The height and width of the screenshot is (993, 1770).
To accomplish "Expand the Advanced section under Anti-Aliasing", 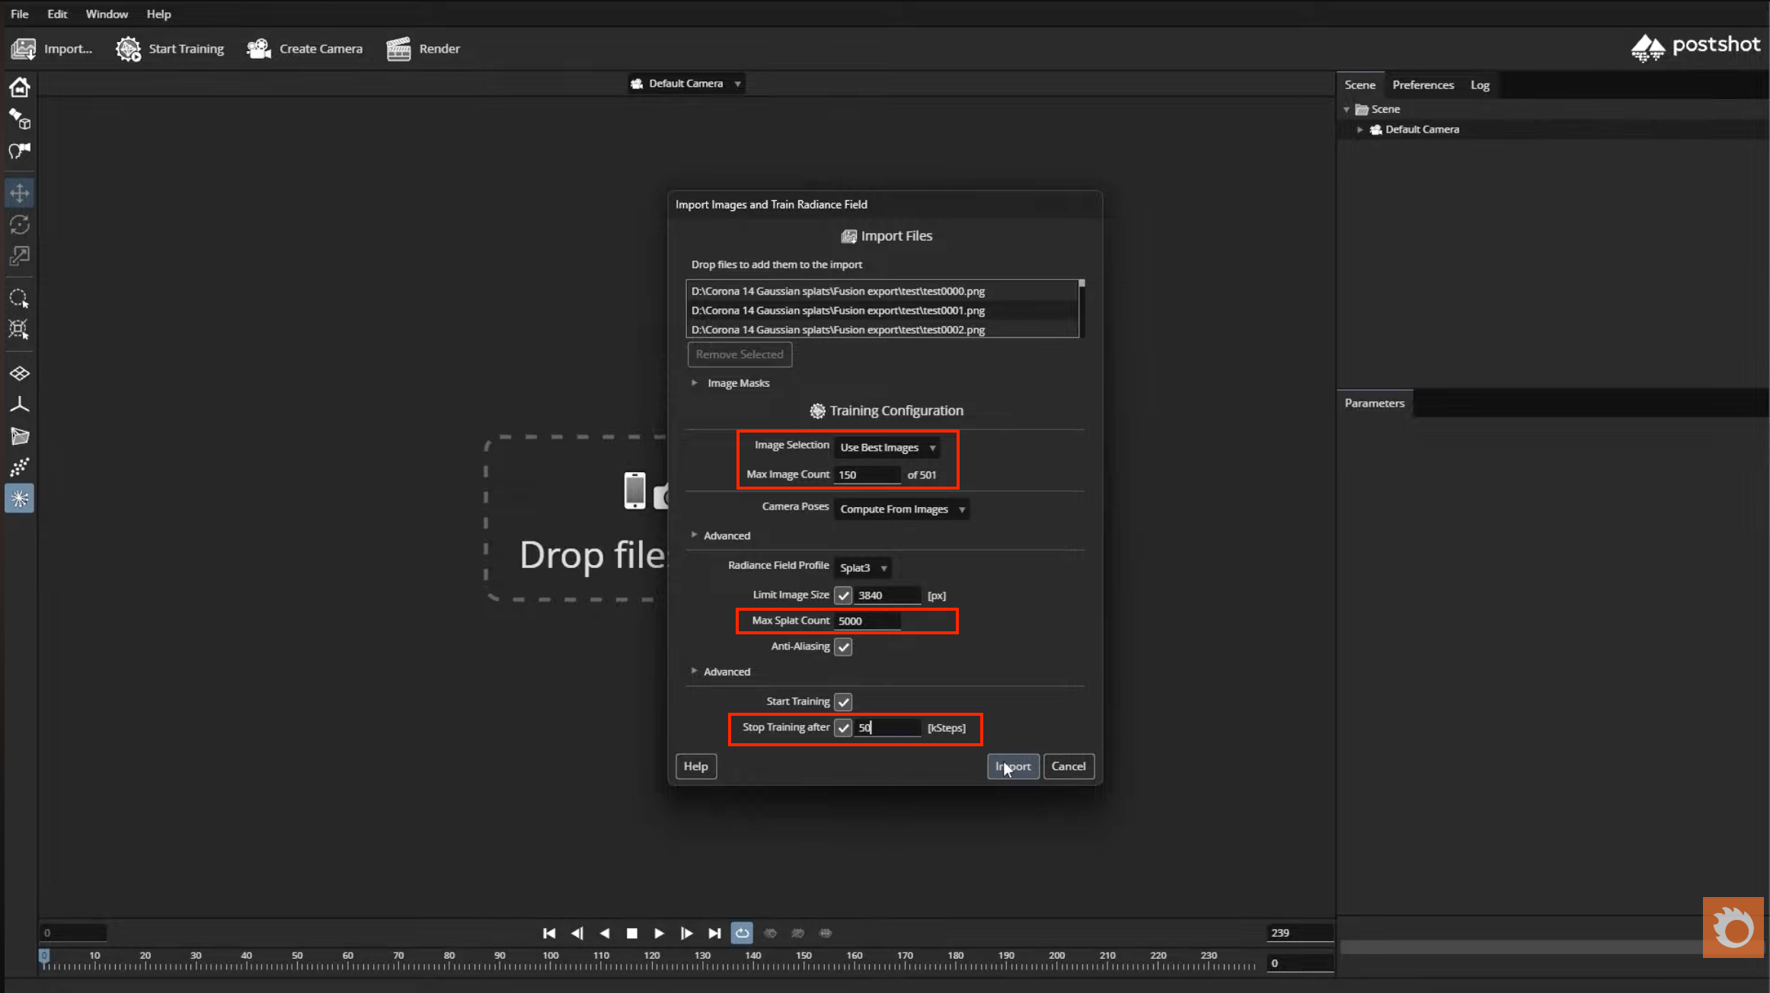I will click(695, 671).
